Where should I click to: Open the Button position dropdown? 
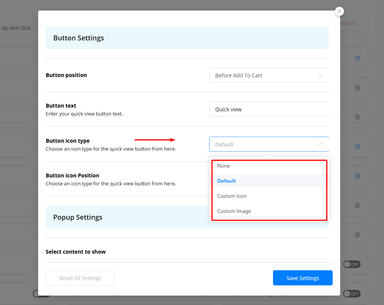[x=268, y=75]
